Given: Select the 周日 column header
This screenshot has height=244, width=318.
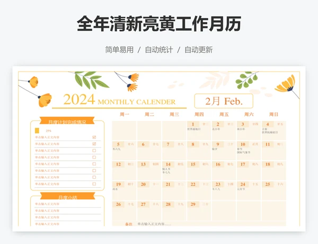Looking at the screenshot, I should tap(273, 115).
